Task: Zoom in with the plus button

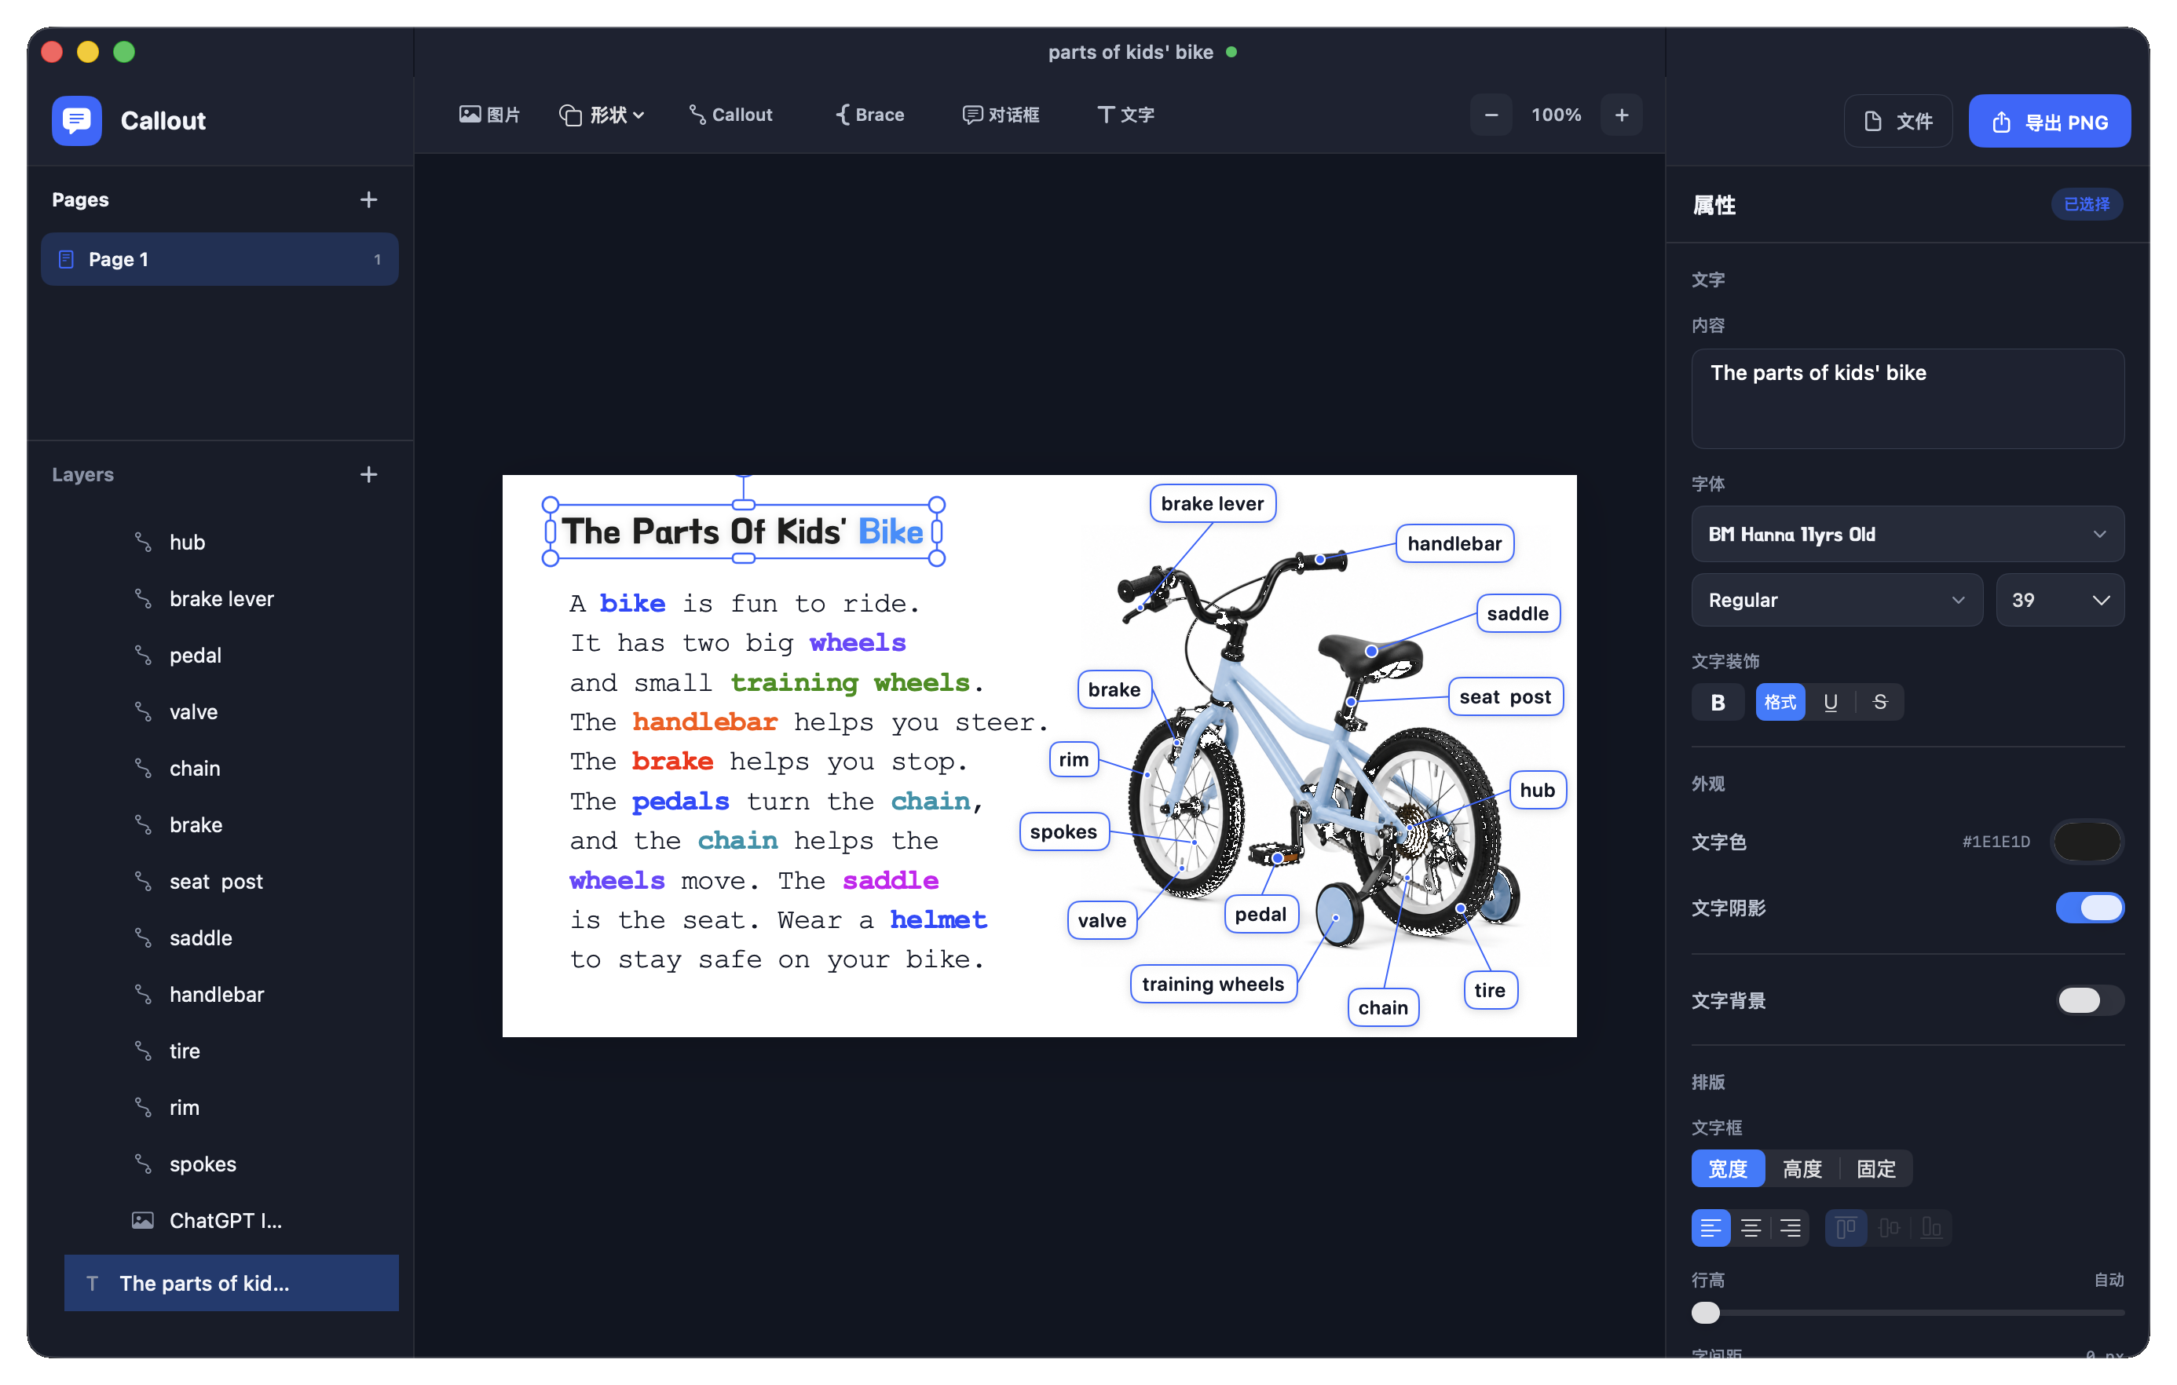Action: 1622,115
